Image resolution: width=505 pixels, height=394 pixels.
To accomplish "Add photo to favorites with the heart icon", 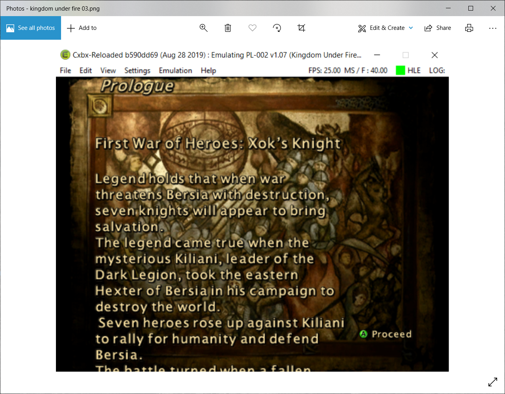I will click(253, 28).
